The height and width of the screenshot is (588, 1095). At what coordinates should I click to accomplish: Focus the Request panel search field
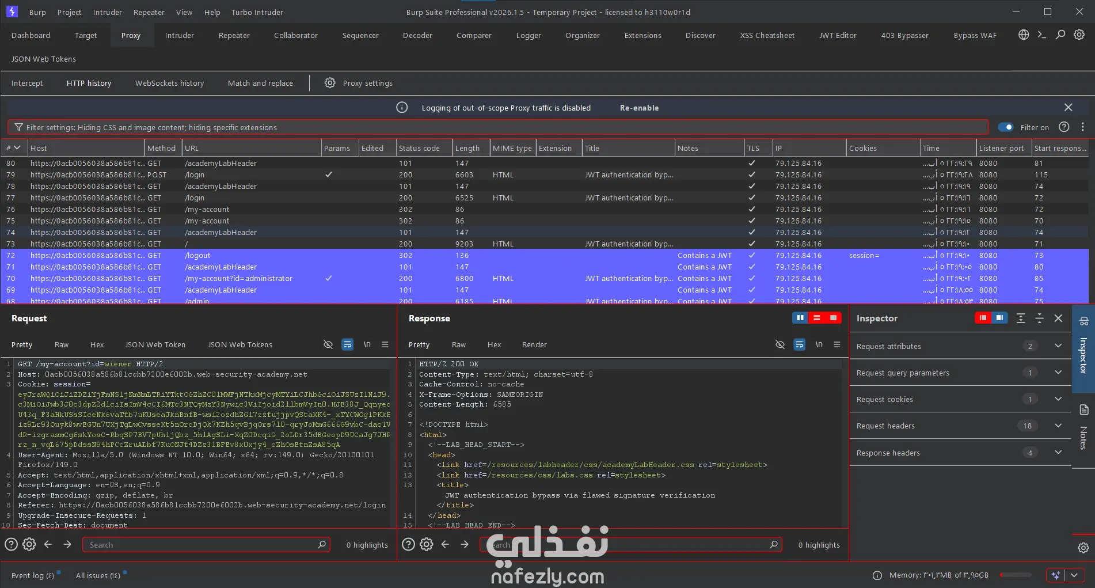coord(206,544)
